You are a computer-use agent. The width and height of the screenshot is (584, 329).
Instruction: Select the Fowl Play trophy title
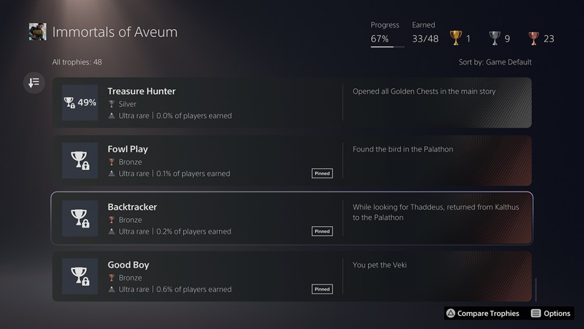pyautogui.click(x=128, y=149)
